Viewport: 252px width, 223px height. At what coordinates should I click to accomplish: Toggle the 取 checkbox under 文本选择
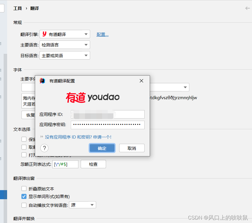click(24, 147)
